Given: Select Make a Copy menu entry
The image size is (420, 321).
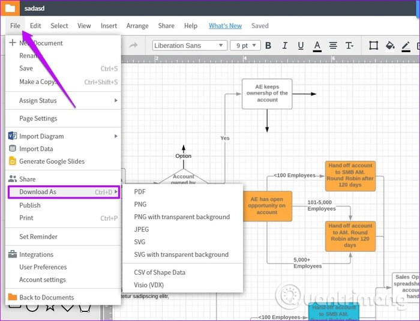Looking at the screenshot, I should pyautogui.click(x=63, y=82).
